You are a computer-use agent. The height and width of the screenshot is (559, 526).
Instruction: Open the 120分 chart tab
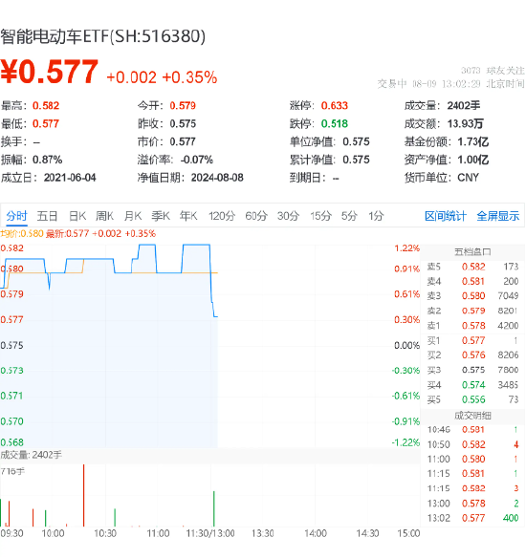[222, 216]
